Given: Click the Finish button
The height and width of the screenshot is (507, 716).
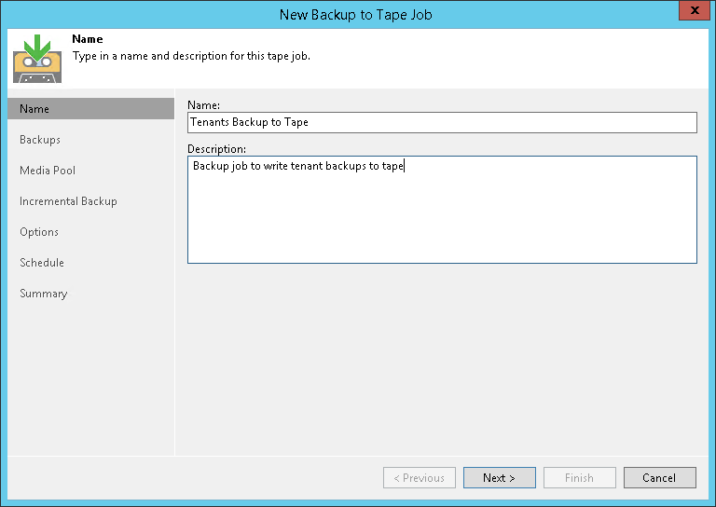Looking at the screenshot, I should pyautogui.click(x=579, y=478).
